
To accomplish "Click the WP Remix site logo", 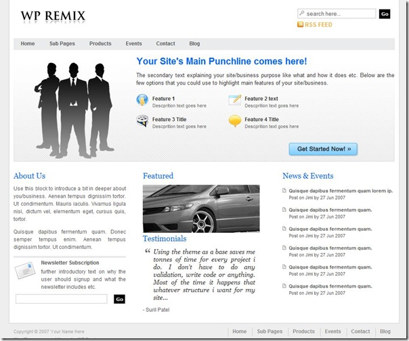I will (53, 16).
